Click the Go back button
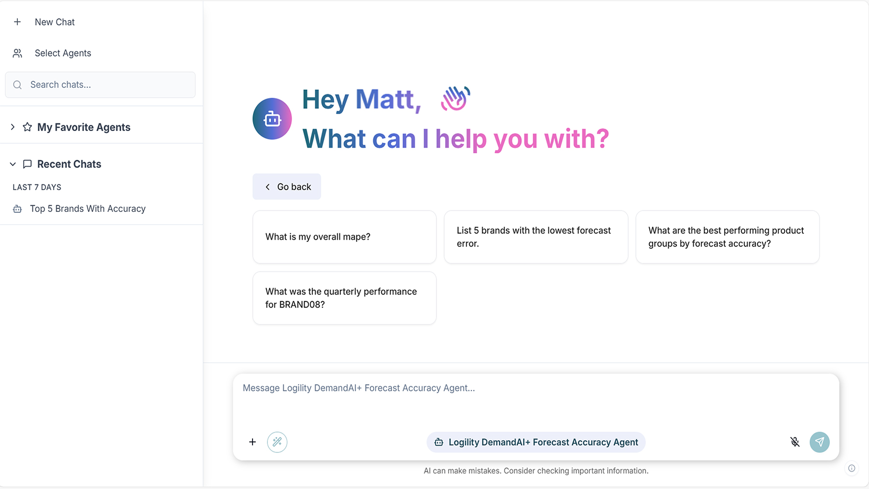869x489 pixels. click(287, 187)
